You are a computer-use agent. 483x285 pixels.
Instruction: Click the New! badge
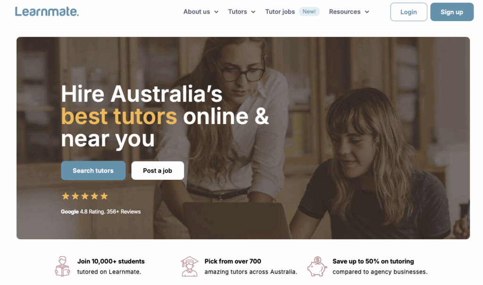(309, 12)
